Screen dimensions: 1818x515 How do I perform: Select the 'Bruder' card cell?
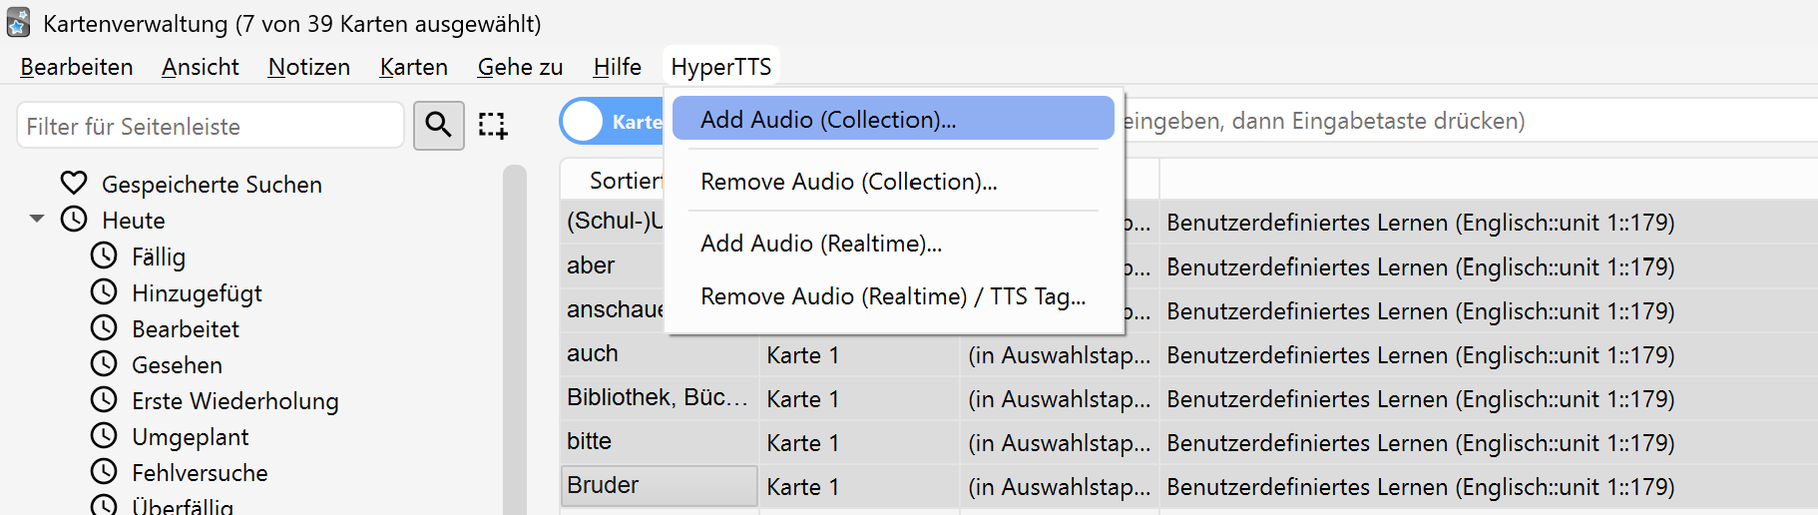(659, 485)
